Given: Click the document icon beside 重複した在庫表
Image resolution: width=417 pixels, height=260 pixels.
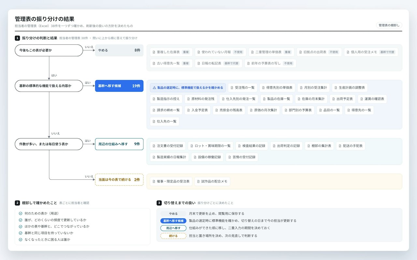Looking at the screenshot, I should (x=154, y=52).
